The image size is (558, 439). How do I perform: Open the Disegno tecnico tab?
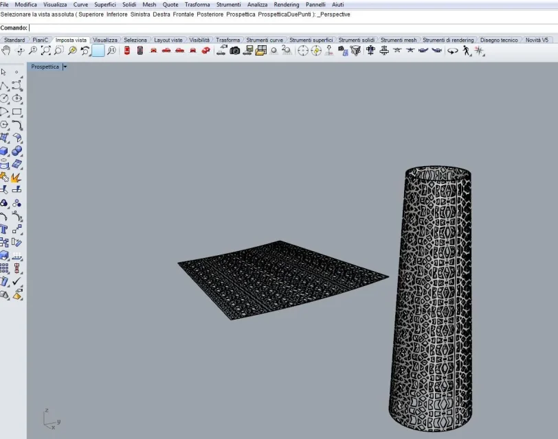coord(499,40)
